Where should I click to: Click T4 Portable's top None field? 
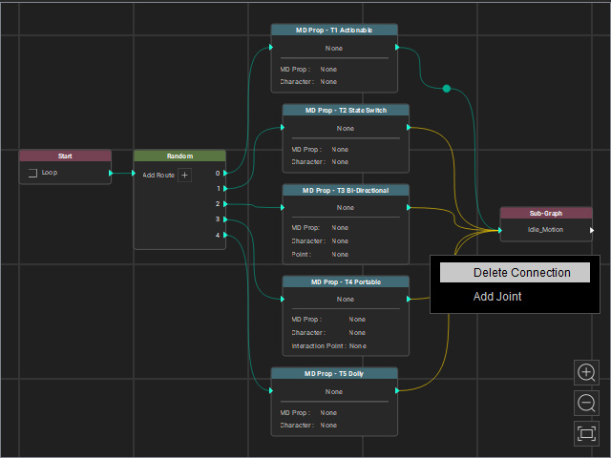pyautogui.click(x=346, y=300)
